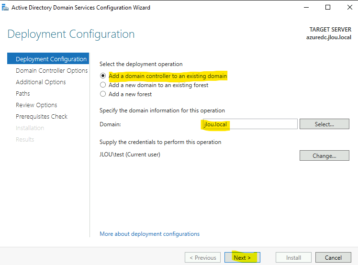The height and width of the screenshot is (265, 358).
Task: Jump to Additional Options step
Action: click(x=41, y=82)
